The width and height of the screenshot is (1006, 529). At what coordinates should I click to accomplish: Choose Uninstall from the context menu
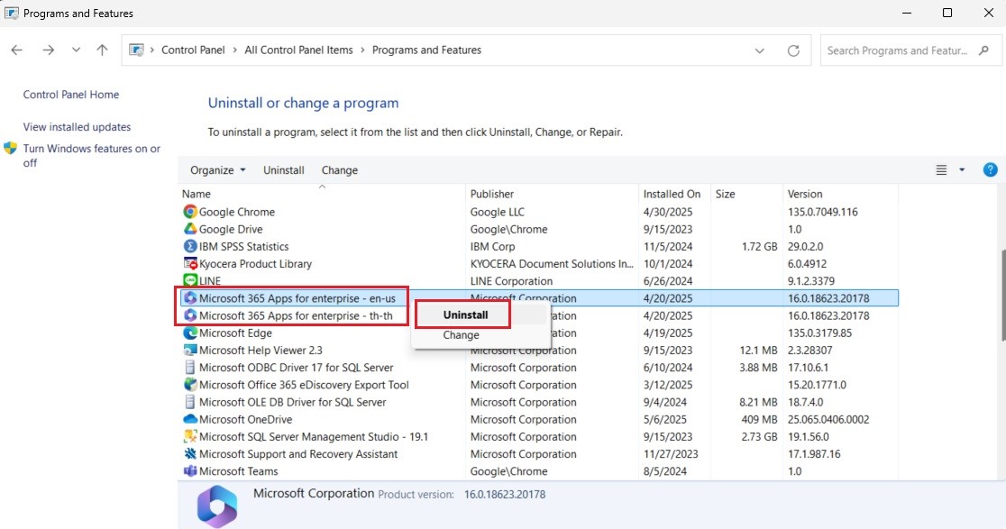(465, 315)
